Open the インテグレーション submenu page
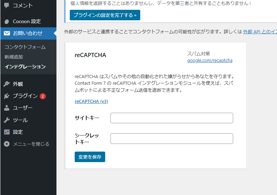This screenshot has height=195, width=277. 25,67
